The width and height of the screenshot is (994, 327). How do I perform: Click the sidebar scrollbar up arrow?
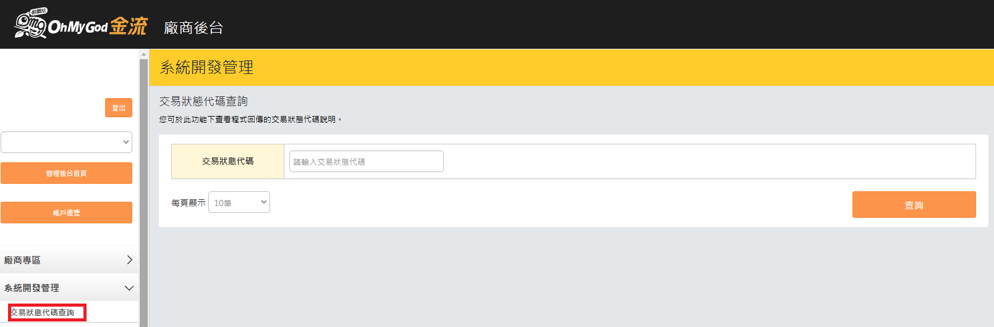[x=143, y=54]
